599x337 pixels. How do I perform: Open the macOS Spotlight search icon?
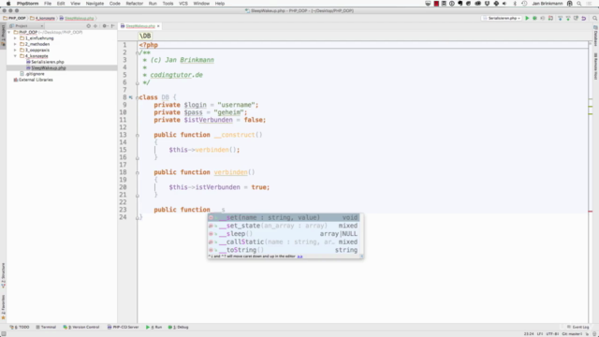[579, 4]
